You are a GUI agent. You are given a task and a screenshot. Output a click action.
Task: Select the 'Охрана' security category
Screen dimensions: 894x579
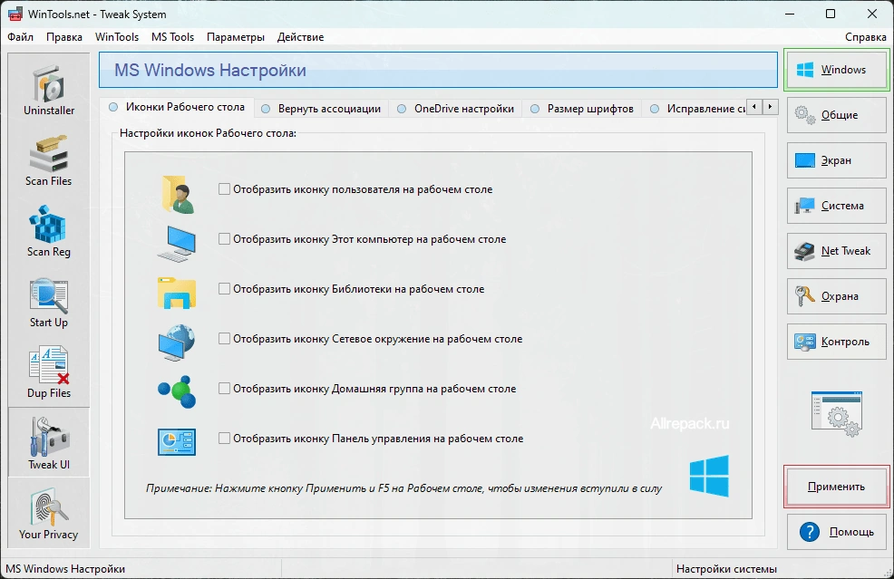point(836,295)
